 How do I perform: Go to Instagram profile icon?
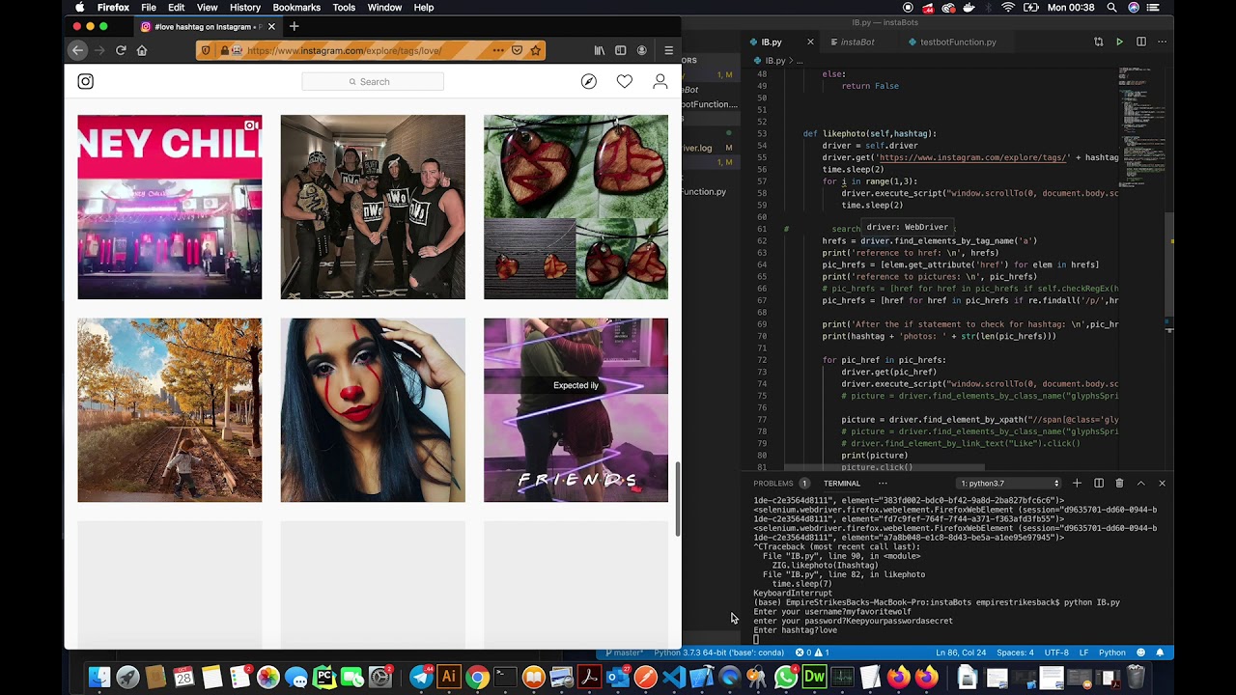pos(660,82)
